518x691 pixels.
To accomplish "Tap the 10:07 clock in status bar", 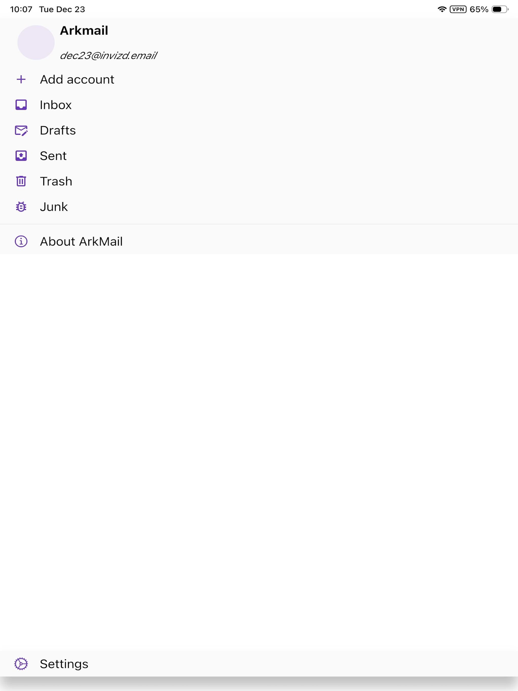I will 21,9.
